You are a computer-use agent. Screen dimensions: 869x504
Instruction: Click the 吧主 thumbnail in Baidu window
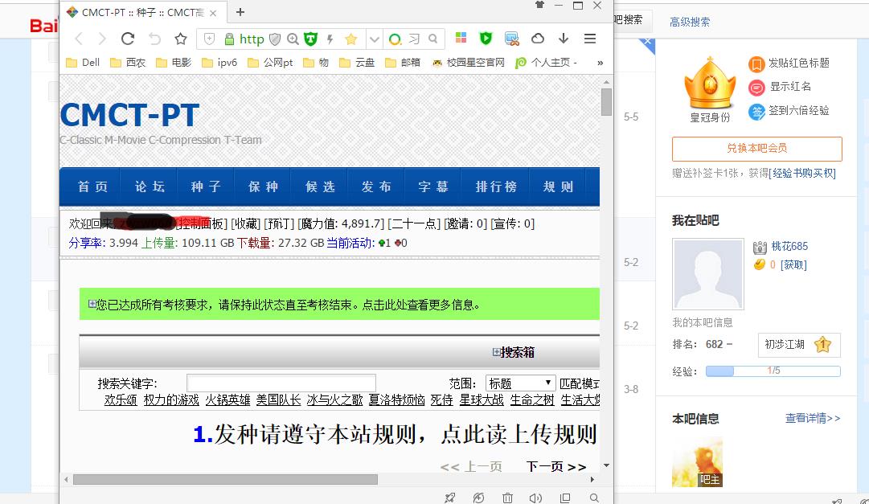pyautogui.click(x=697, y=462)
